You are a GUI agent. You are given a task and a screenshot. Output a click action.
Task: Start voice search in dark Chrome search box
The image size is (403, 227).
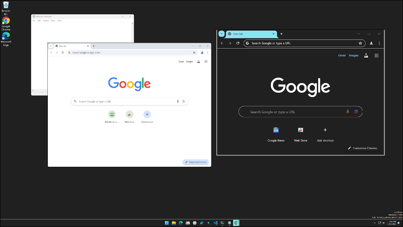pyautogui.click(x=348, y=112)
